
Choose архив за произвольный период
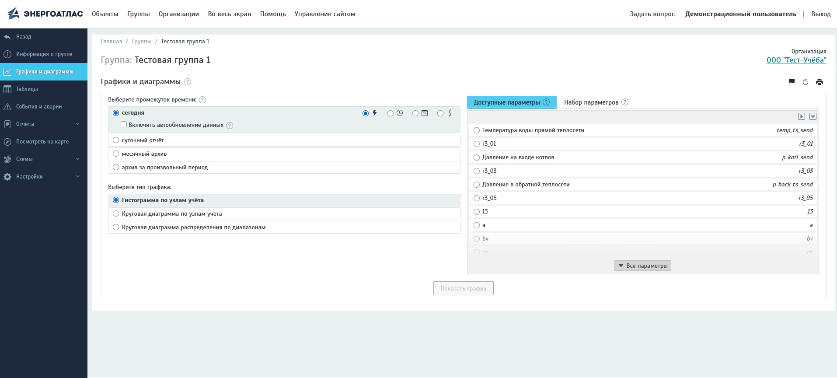tap(116, 167)
